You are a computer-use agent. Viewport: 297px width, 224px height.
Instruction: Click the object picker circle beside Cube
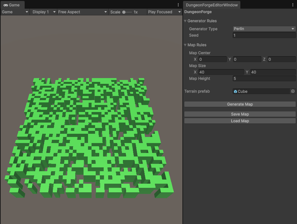click(293, 91)
